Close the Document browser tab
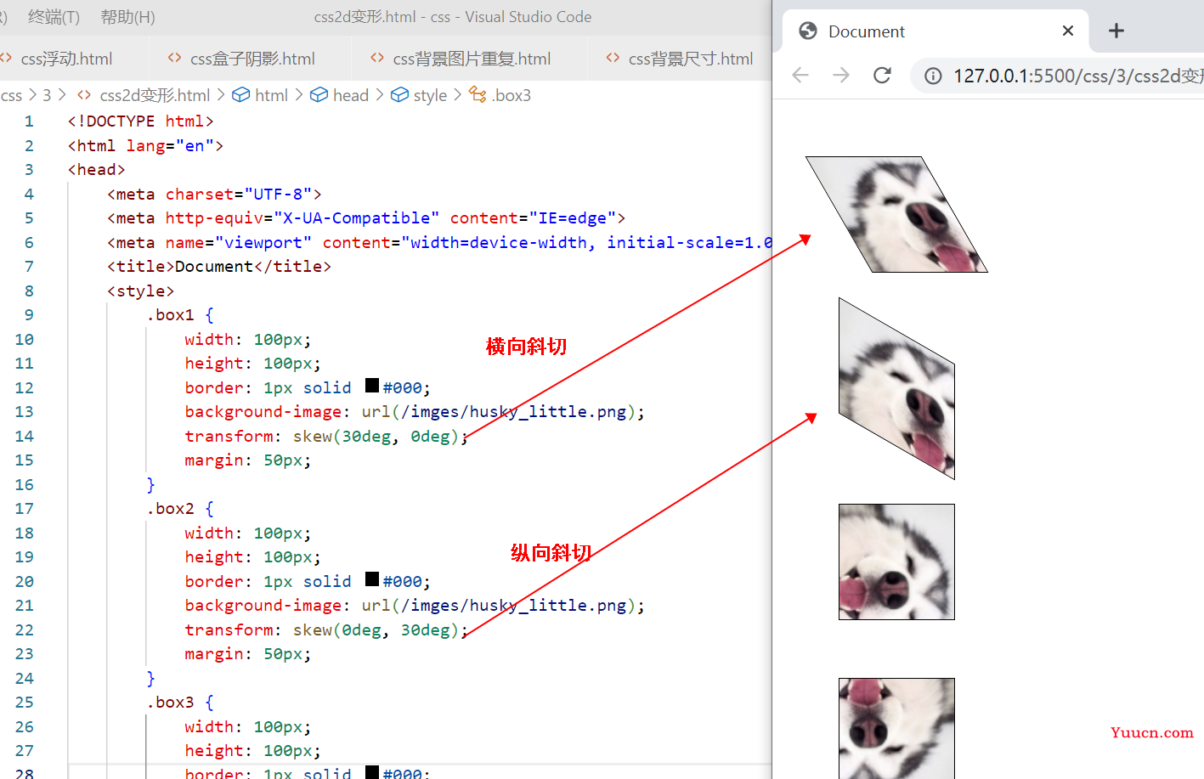 [x=1068, y=31]
